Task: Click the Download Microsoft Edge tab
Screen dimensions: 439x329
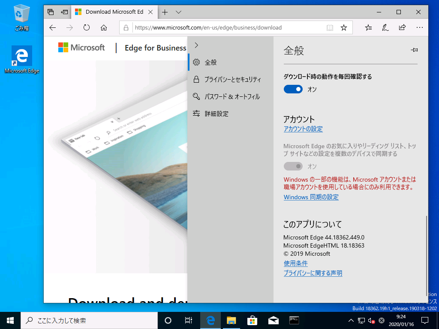Action: click(114, 12)
